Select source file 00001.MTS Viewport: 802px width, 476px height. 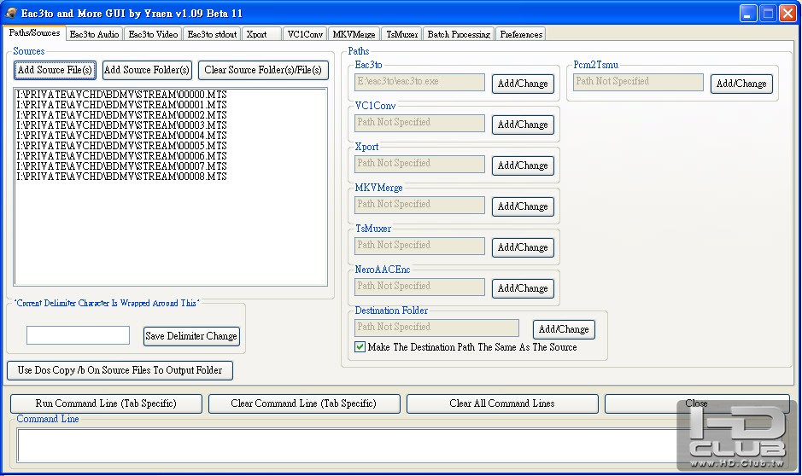121,105
